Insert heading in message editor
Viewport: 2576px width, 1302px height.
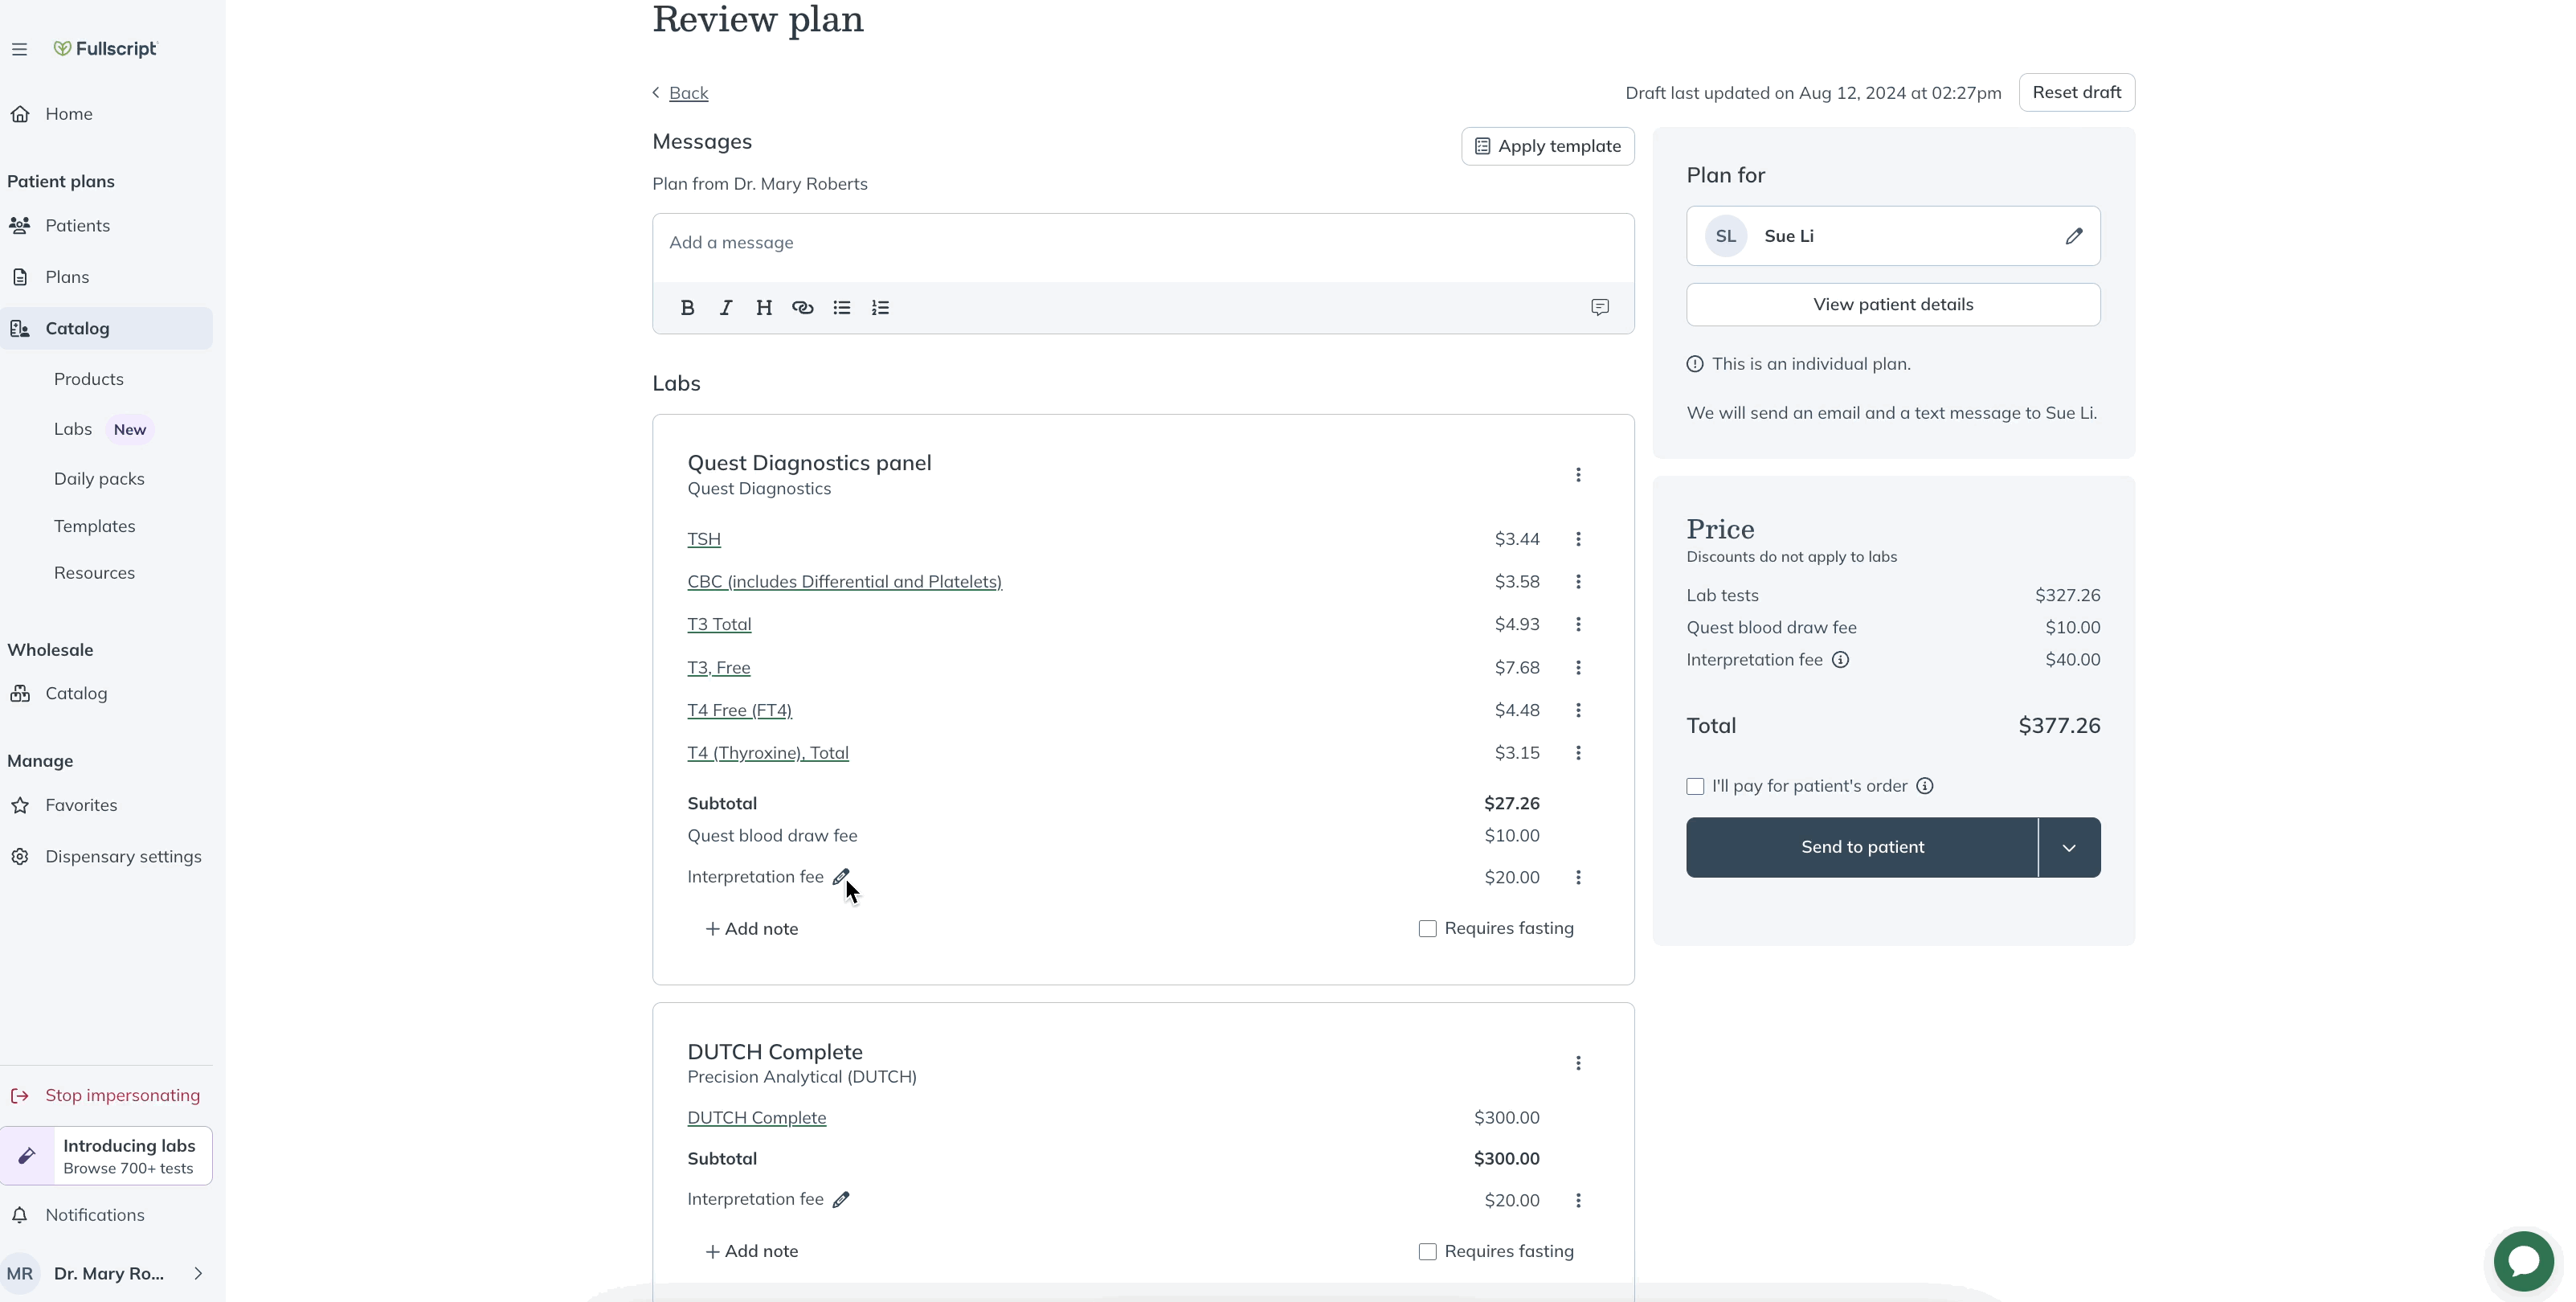[764, 308]
